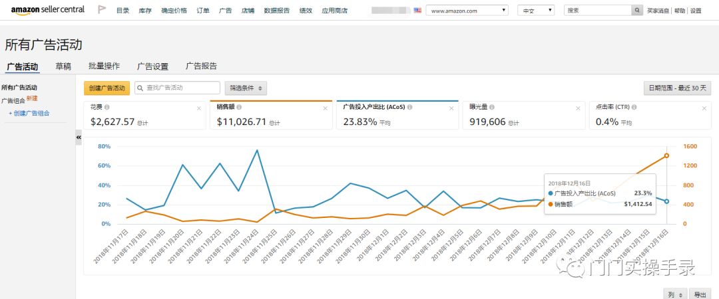This screenshot has height=299, width=719.
Task: Expand the 筛选条件 filter dropdown
Action: point(246,88)
